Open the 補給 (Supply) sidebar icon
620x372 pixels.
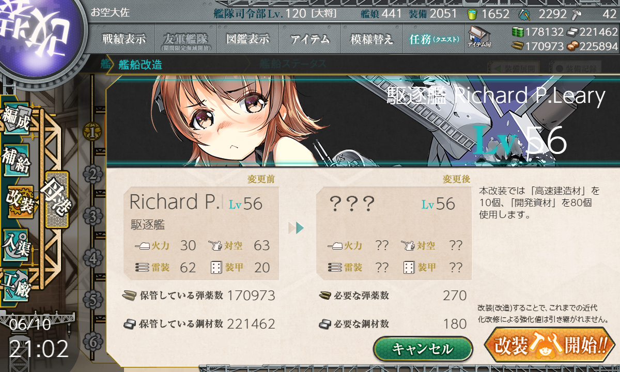pyautogui.click(x=17, y=161)
